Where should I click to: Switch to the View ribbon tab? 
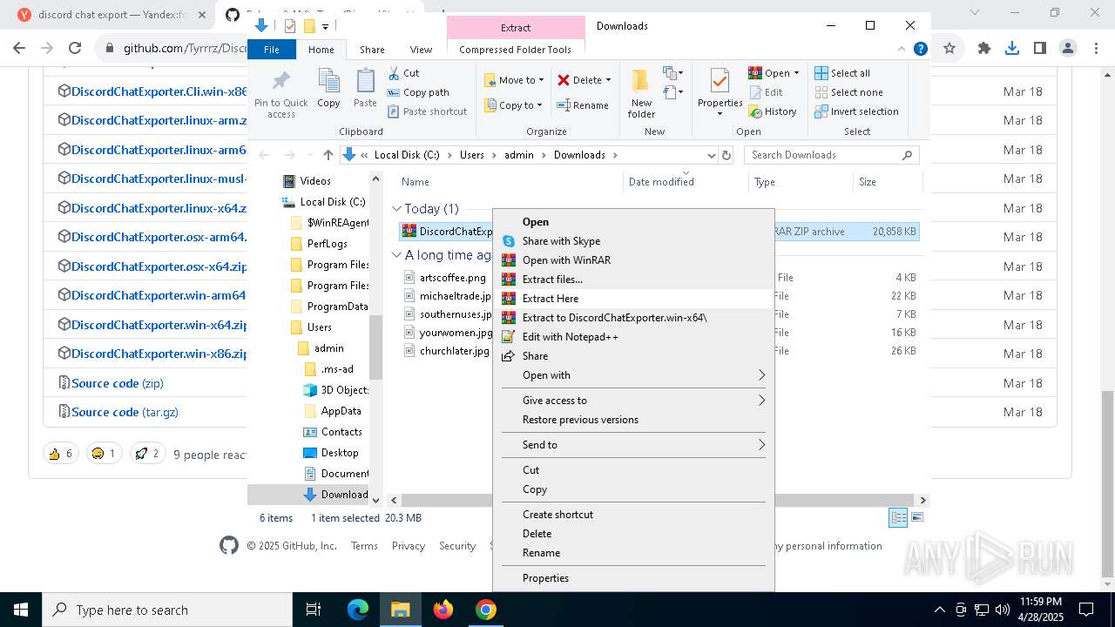click(x=421, y=50)
